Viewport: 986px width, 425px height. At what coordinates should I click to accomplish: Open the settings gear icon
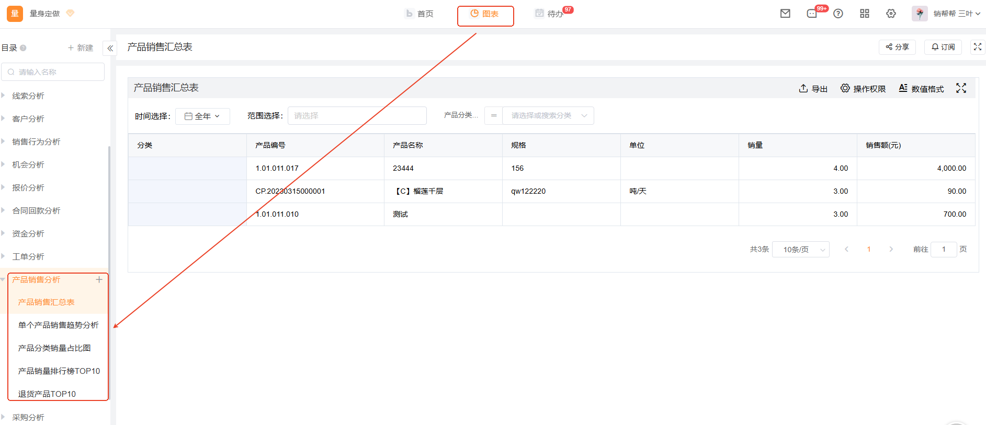pyautogui.click(x=891, y=14)
